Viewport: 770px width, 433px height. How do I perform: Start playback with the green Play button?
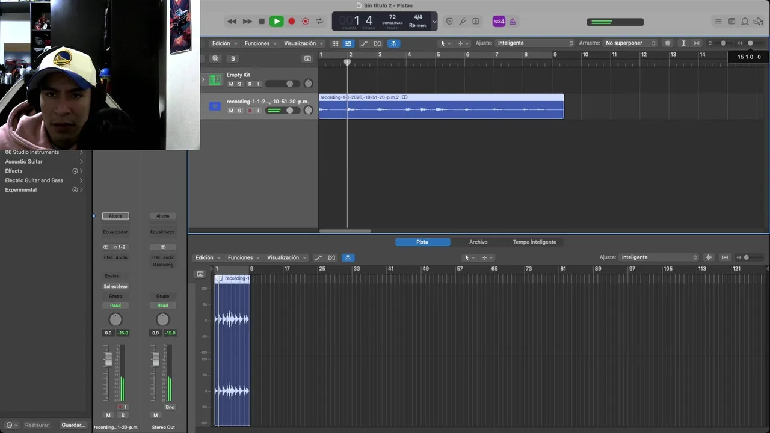click(277, 22)
